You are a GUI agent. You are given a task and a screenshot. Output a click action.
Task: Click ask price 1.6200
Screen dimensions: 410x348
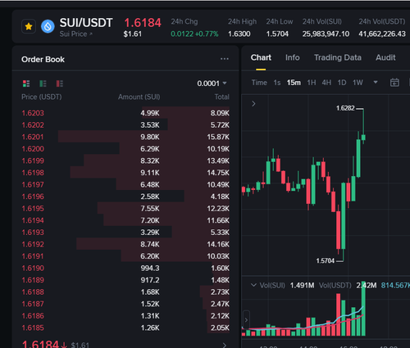pos(33,149)
